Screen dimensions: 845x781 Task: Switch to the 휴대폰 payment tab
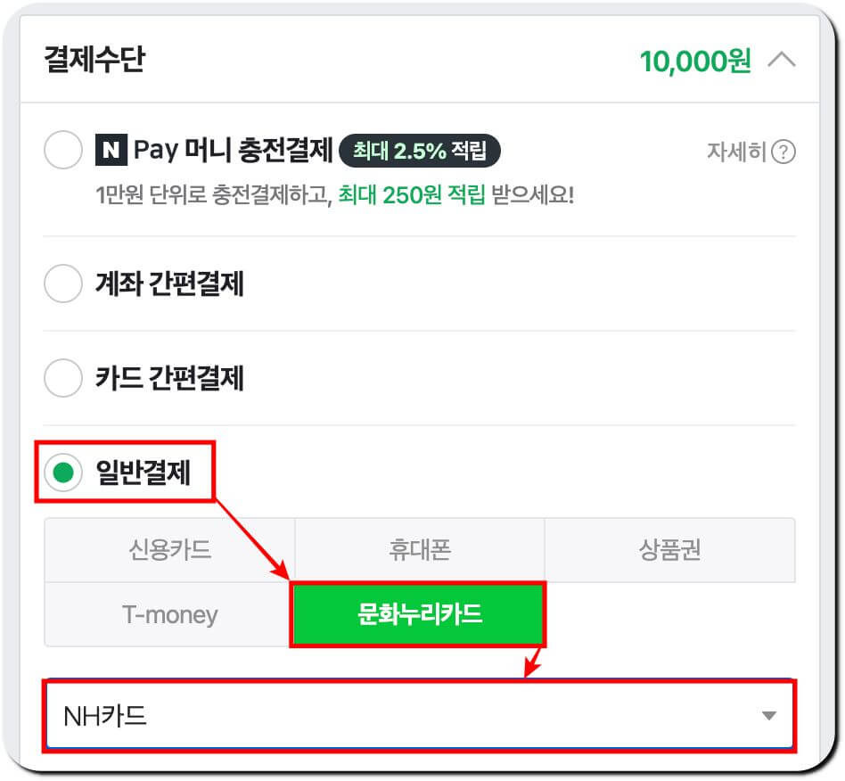418,550
